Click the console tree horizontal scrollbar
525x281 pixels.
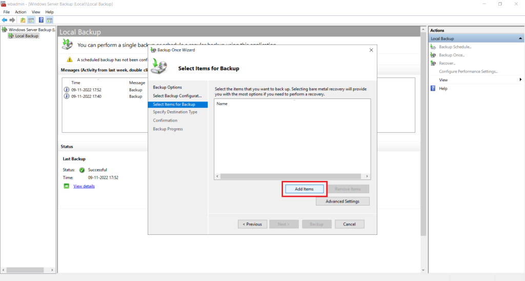[x=25, y=270]
